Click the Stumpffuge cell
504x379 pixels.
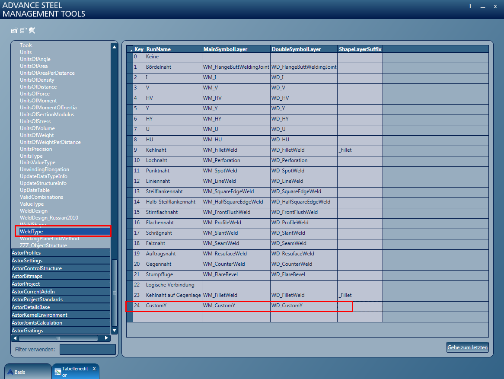(x=174, y=274)
